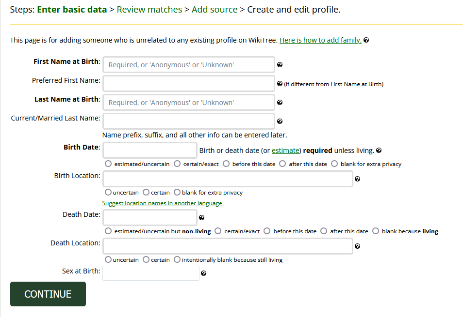Go to Review matches step

pyautogui.click(x=149, y=9)
